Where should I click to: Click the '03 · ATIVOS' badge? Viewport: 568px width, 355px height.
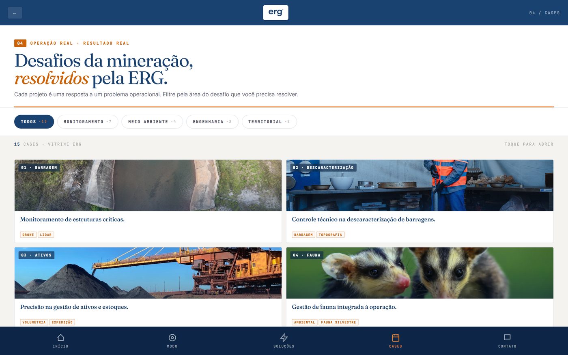(36, 255)
